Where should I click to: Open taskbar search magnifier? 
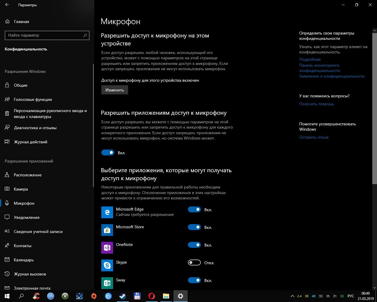pos(21,296)
